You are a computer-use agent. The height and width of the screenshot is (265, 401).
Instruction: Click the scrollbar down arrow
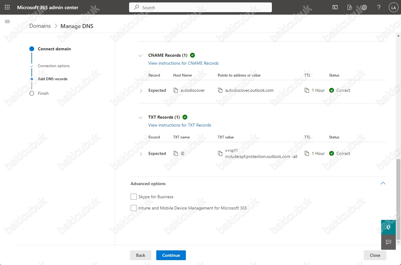(x=398, y=242)
